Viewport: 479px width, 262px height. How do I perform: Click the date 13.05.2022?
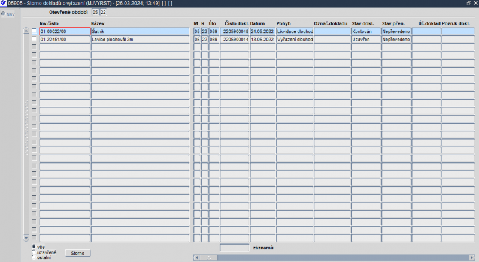pyautogui.click(x=262, y=39)
